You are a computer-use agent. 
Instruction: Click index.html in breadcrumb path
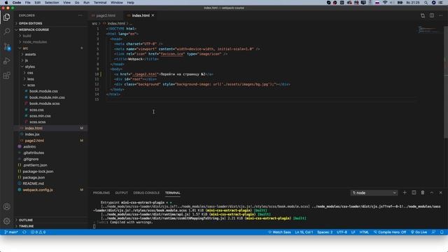(x=116, y=23)
